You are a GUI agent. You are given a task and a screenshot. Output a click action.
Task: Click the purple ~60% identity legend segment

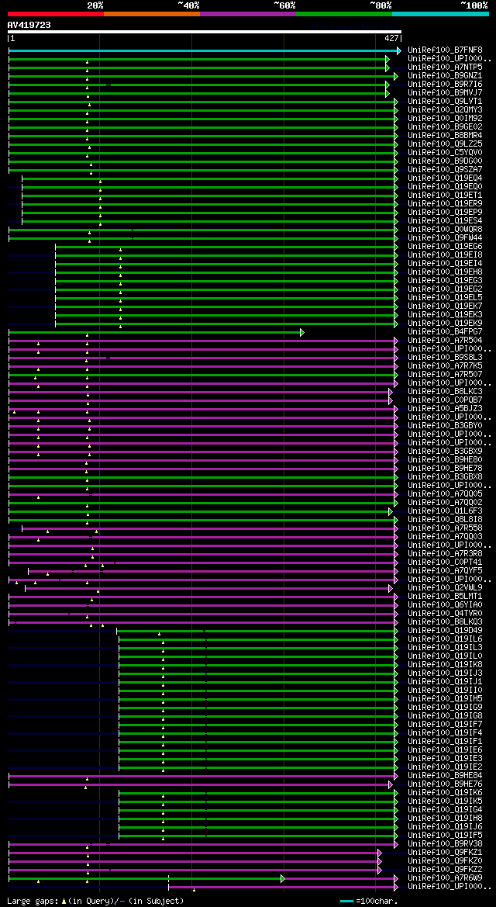[248, 13]
